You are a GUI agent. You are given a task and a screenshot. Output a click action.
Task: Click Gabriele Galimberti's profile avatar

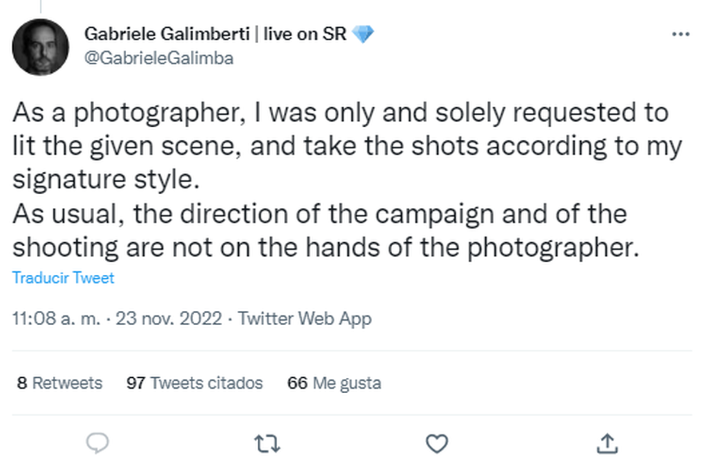tap(41, 47)
